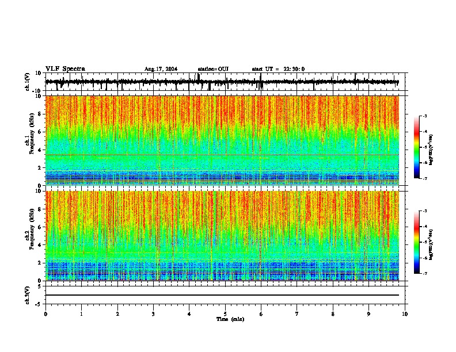Click the time axis end label "10"
The image size is (456, 352).
(405, 314)
